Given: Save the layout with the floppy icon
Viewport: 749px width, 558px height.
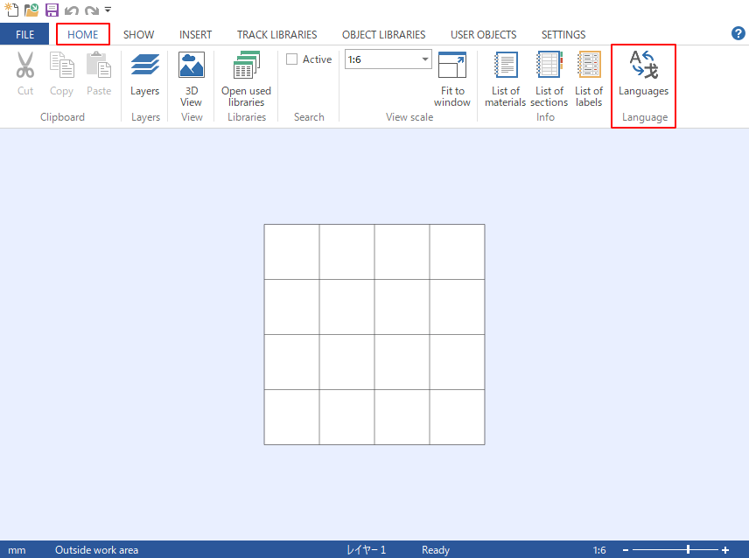Looking at the screenshot, I should 52,10.
